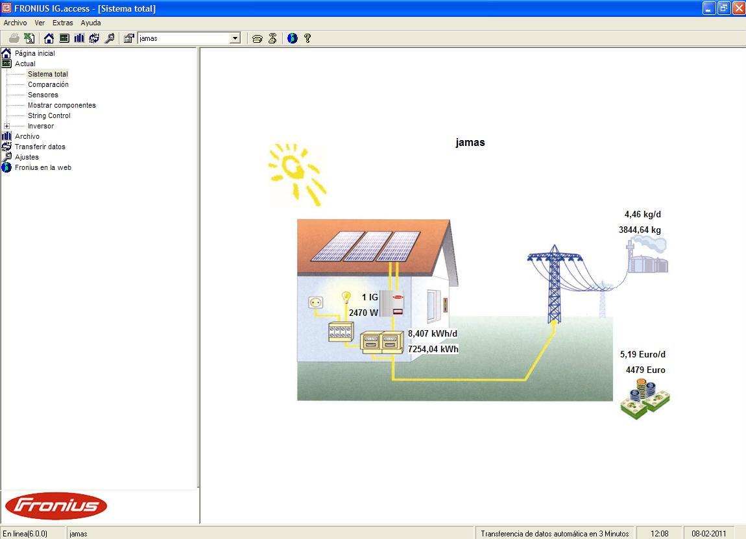The width and height of the screenshot is (746, 539).
Task: Click the sun graphic
Action: tap(297, 174)
